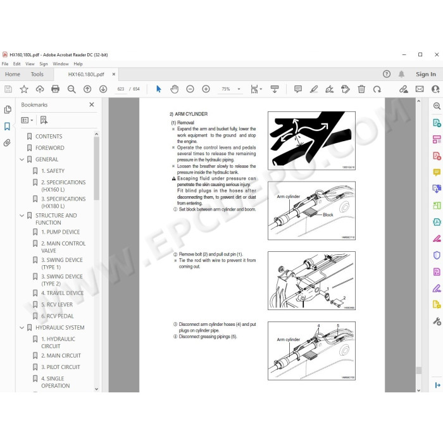This screenshot has height=443, width=443.
Task: Collapse the right tools pane arrow
Action: 438,385
